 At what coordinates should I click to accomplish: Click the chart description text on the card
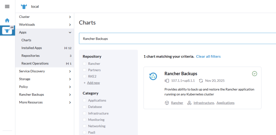[209, 92]
